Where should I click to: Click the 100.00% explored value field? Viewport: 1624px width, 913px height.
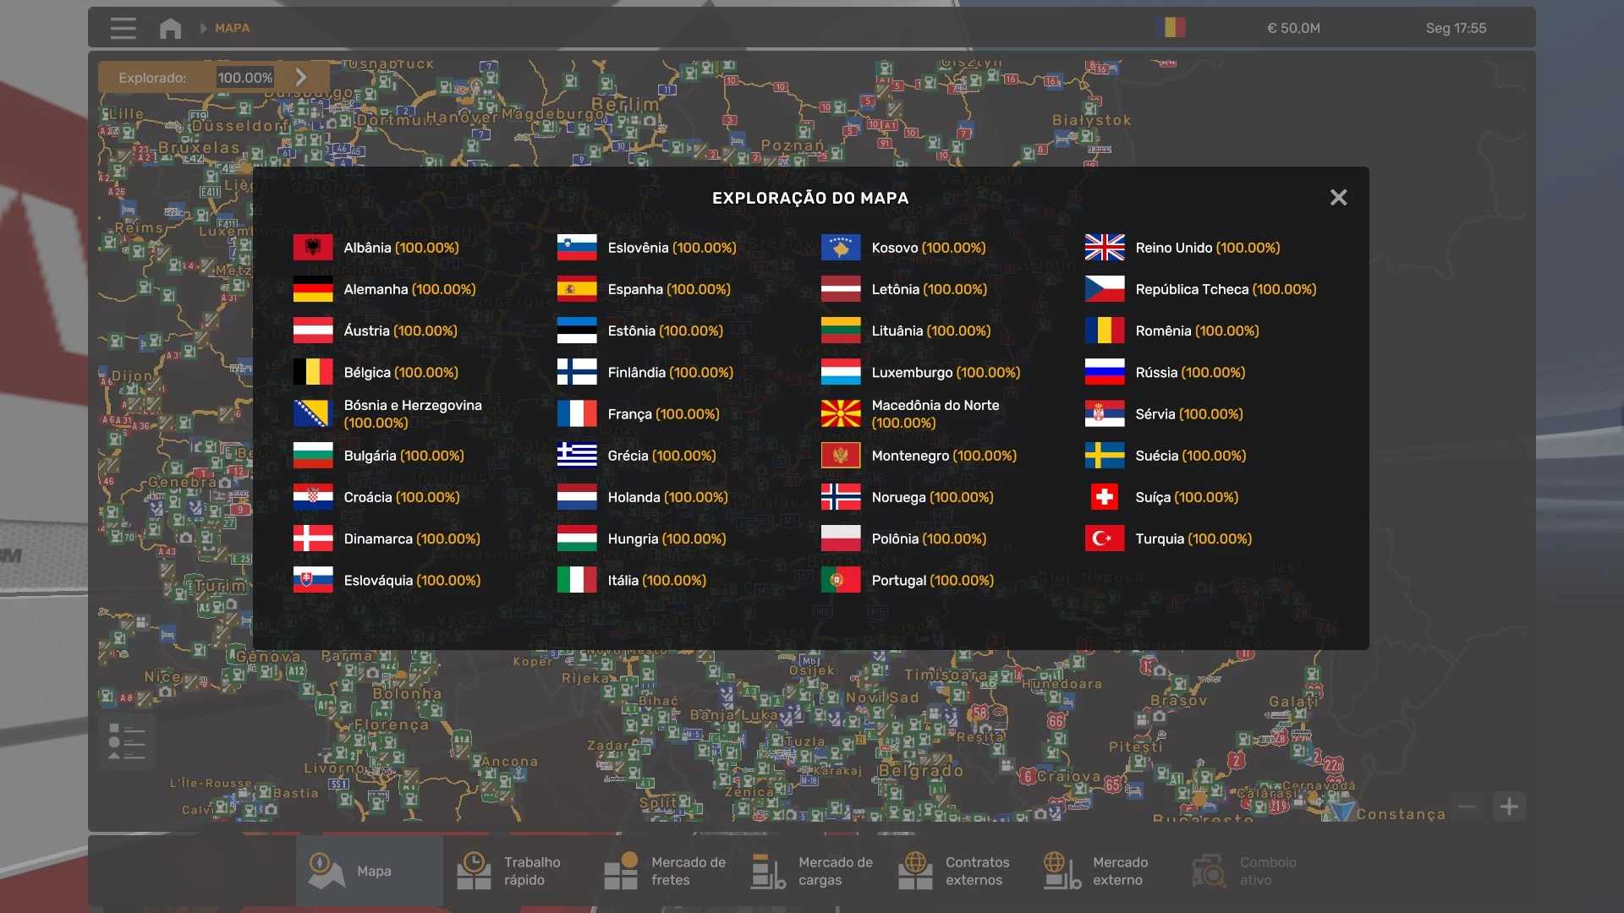(244, 78)
